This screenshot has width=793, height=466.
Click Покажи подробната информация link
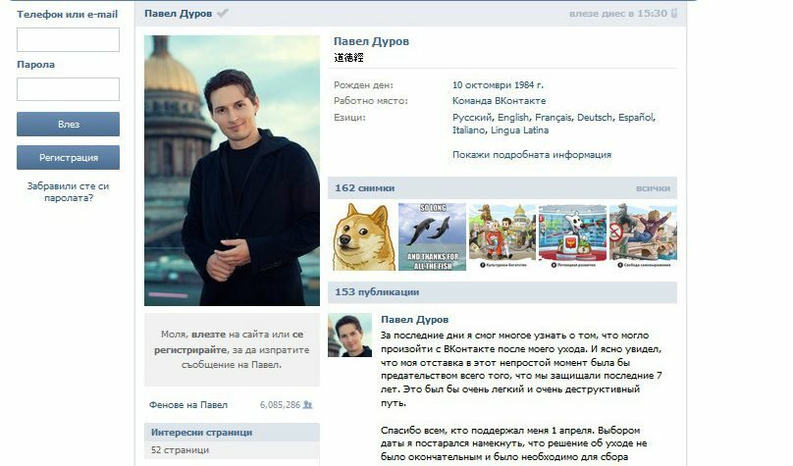532,155
